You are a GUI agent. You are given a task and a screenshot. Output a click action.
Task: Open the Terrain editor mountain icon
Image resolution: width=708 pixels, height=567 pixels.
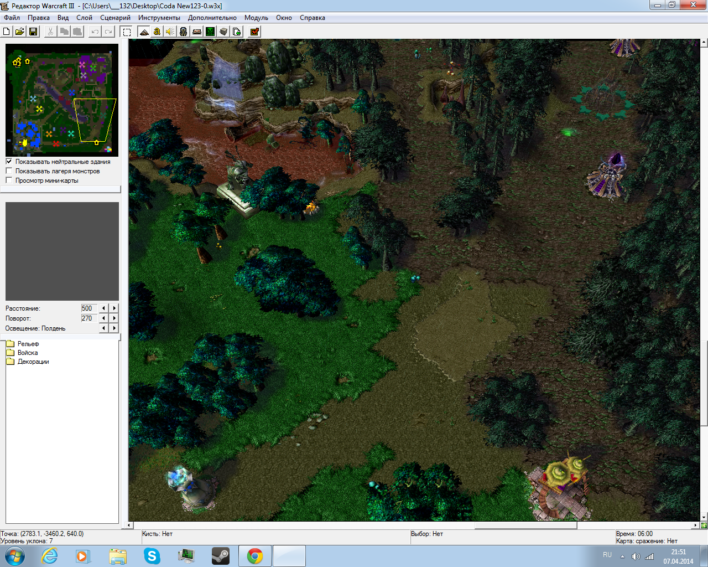pos(144,32)
